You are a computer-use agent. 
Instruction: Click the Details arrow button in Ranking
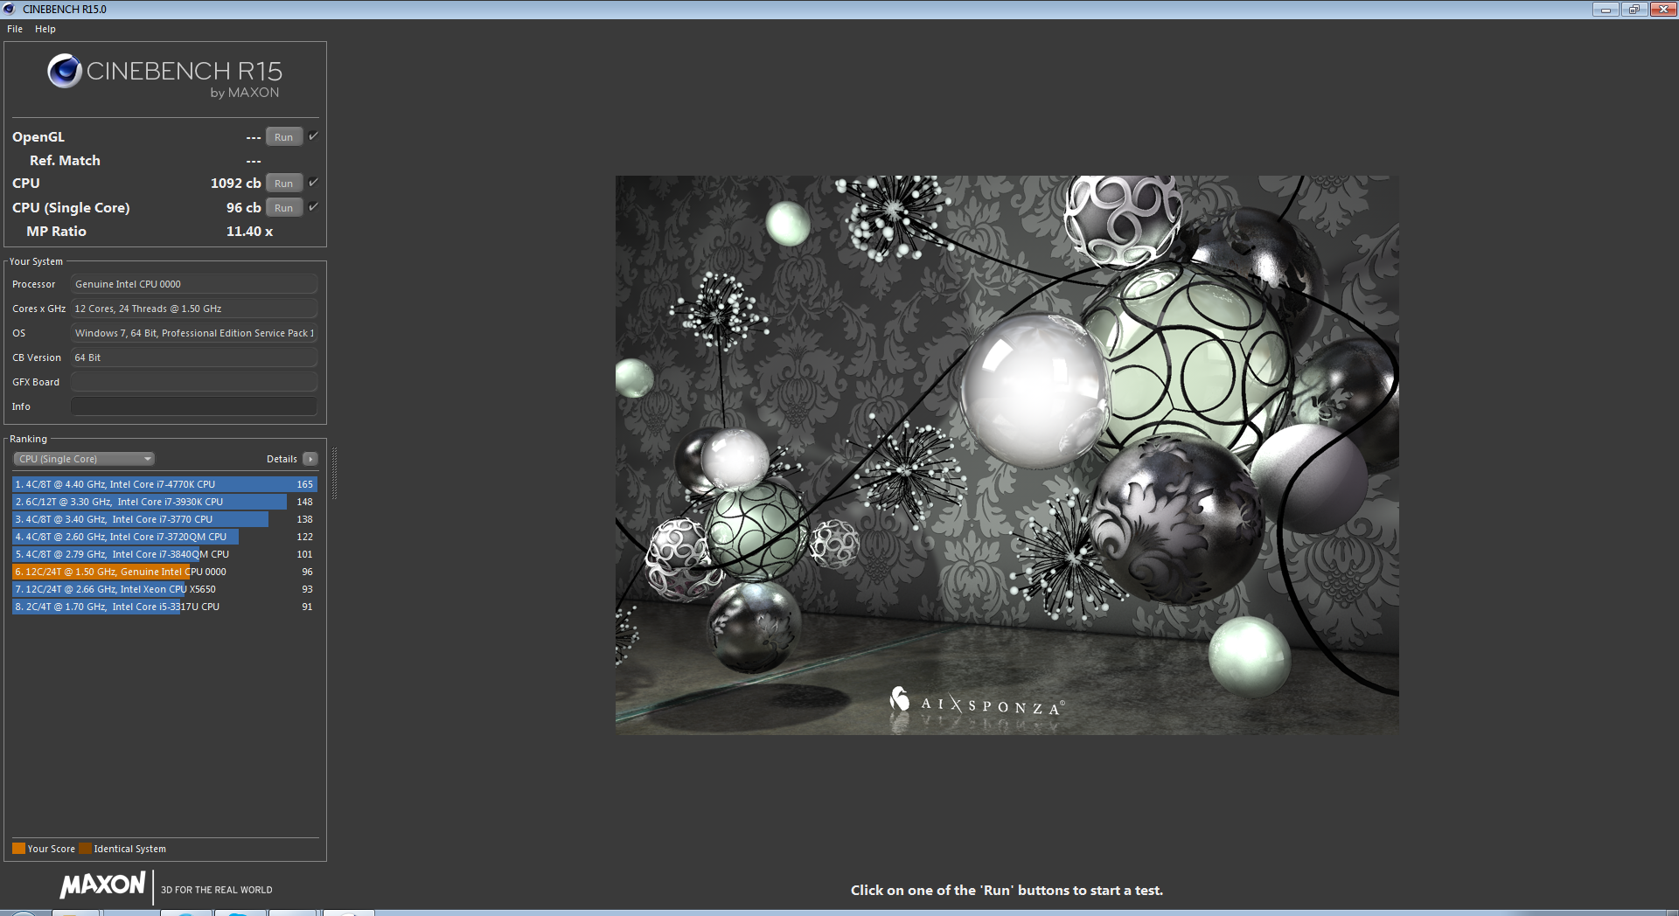(x=310, y=459)
